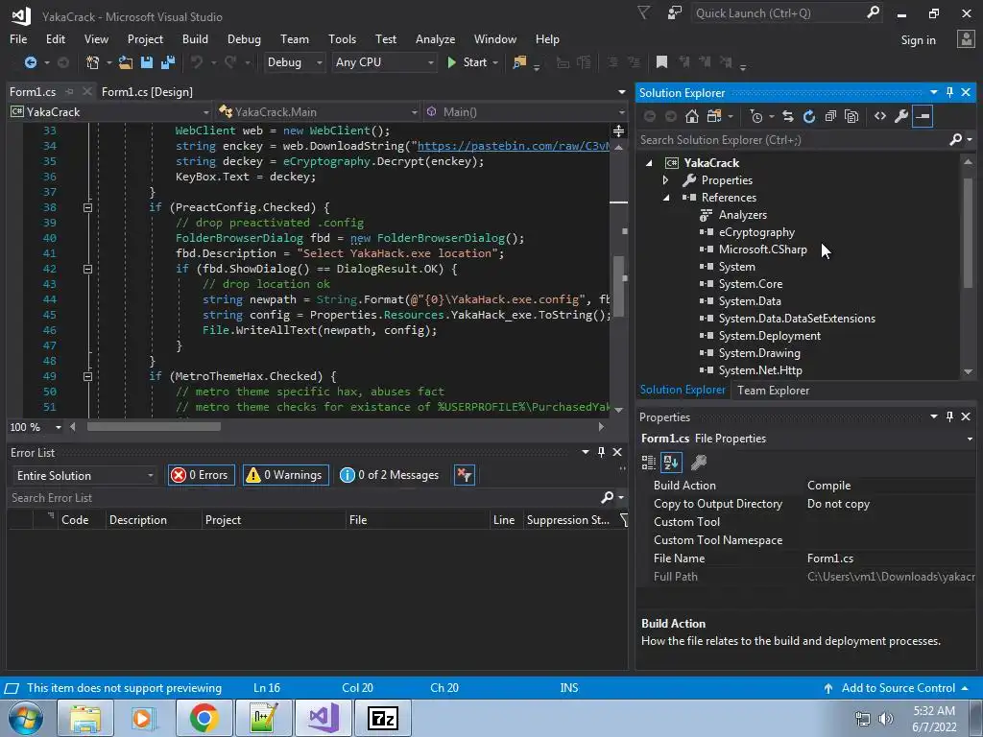Viewport: 983px width, 737px height.
Task: Click the feedback icon beside Quick Launch
Action: (x=675, y=12)
